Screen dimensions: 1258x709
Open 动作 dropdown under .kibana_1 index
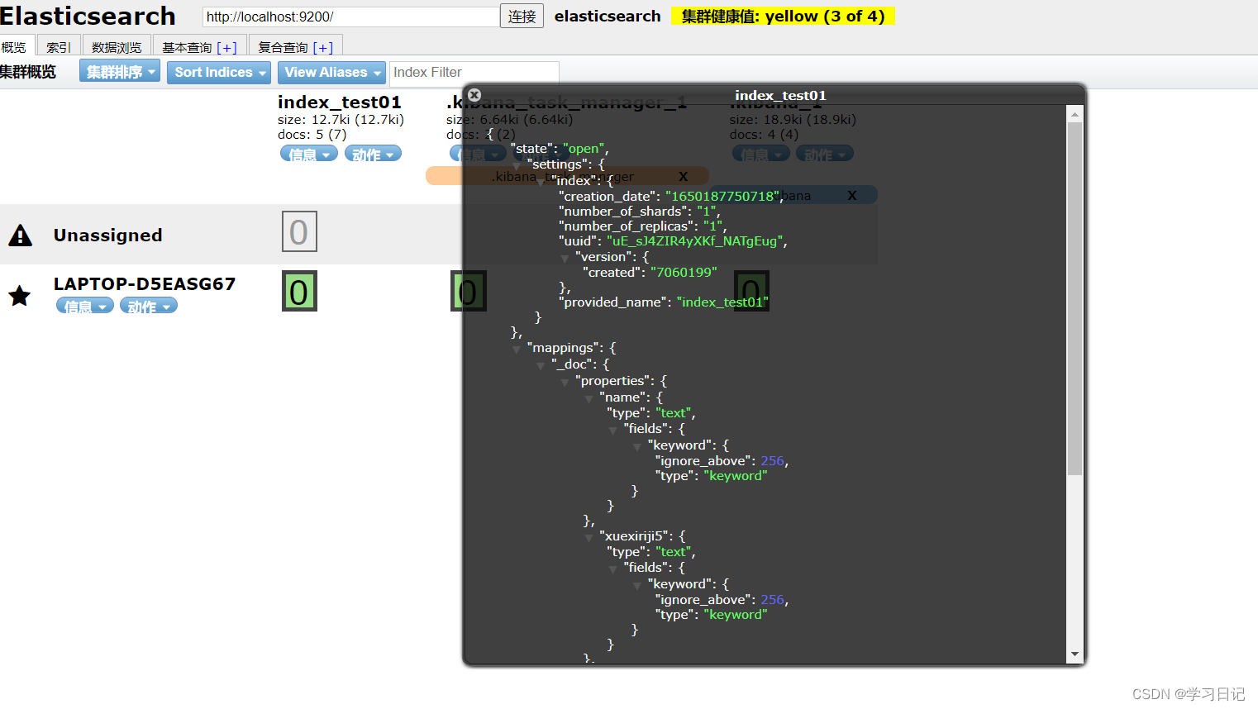(825, 154)
